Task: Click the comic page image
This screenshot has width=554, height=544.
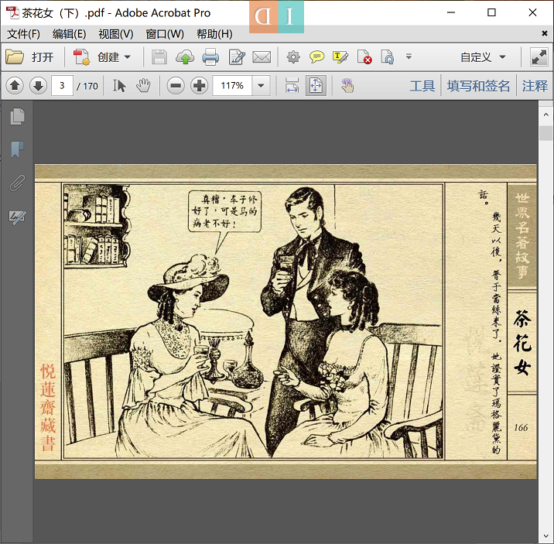Action: pos(286,321)
